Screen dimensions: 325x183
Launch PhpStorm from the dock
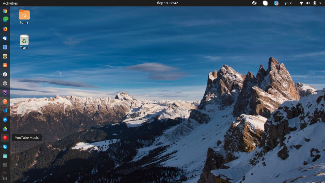[5, 92]
